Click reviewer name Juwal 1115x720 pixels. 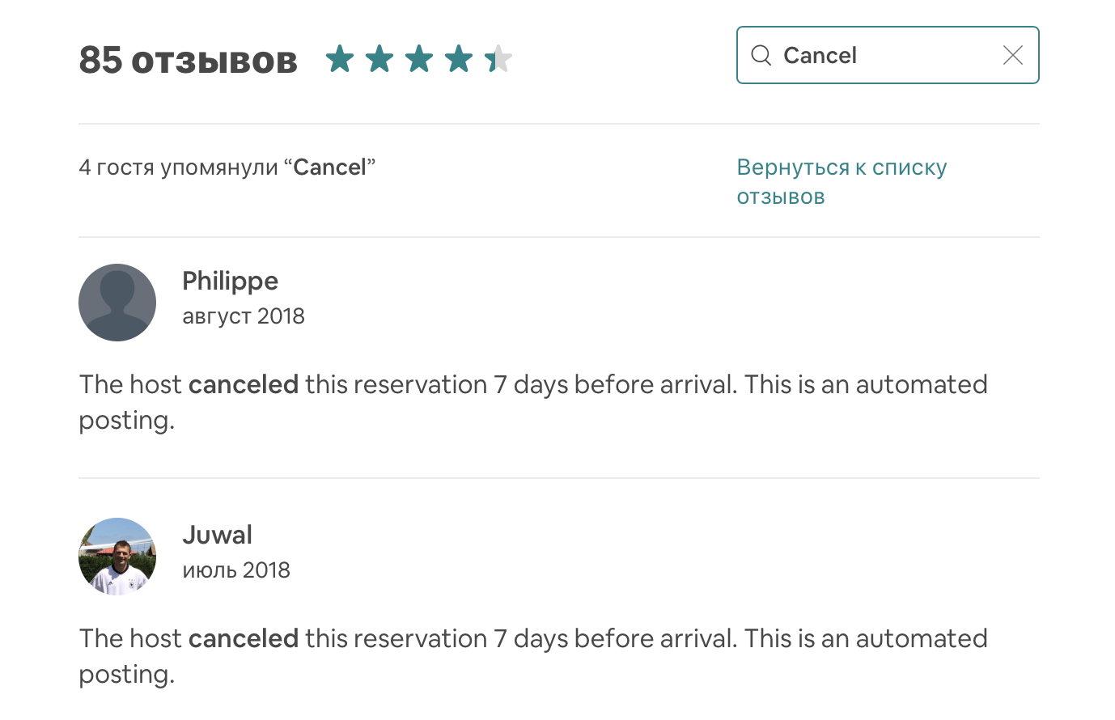[x=217, y=535]
